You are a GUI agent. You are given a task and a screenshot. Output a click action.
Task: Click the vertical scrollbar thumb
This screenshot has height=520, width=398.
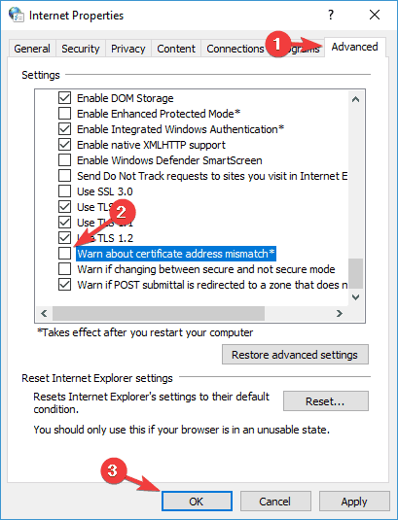[x=355, y=273]
